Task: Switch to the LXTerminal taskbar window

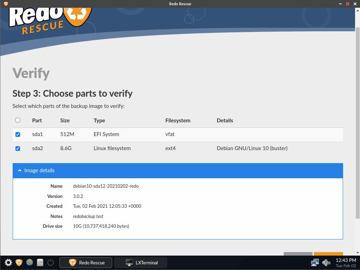Action: (x=141, y=262)
